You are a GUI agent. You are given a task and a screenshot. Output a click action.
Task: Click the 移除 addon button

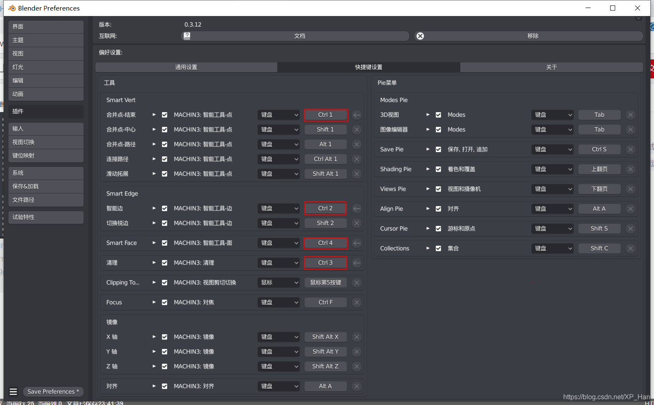529,36
